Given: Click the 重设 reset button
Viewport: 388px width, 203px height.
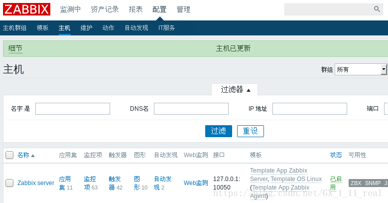Looking at the screenshot, I should (251, 131).
